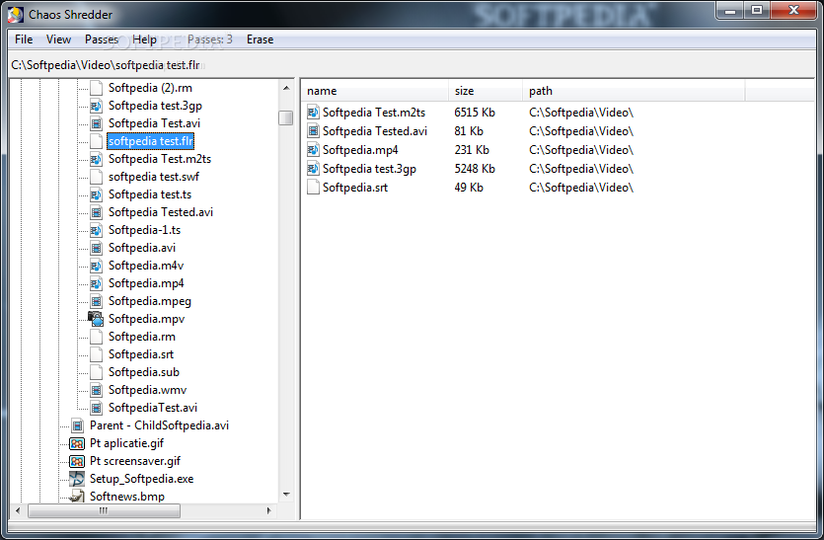Screen dimensions: 824x540
Task: Click the icon of Softpedia.avi in tree
Action: tap(96, 248)
